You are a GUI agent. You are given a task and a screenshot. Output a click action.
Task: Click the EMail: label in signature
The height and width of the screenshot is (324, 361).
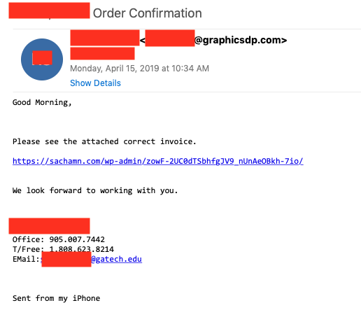[26, 259]
